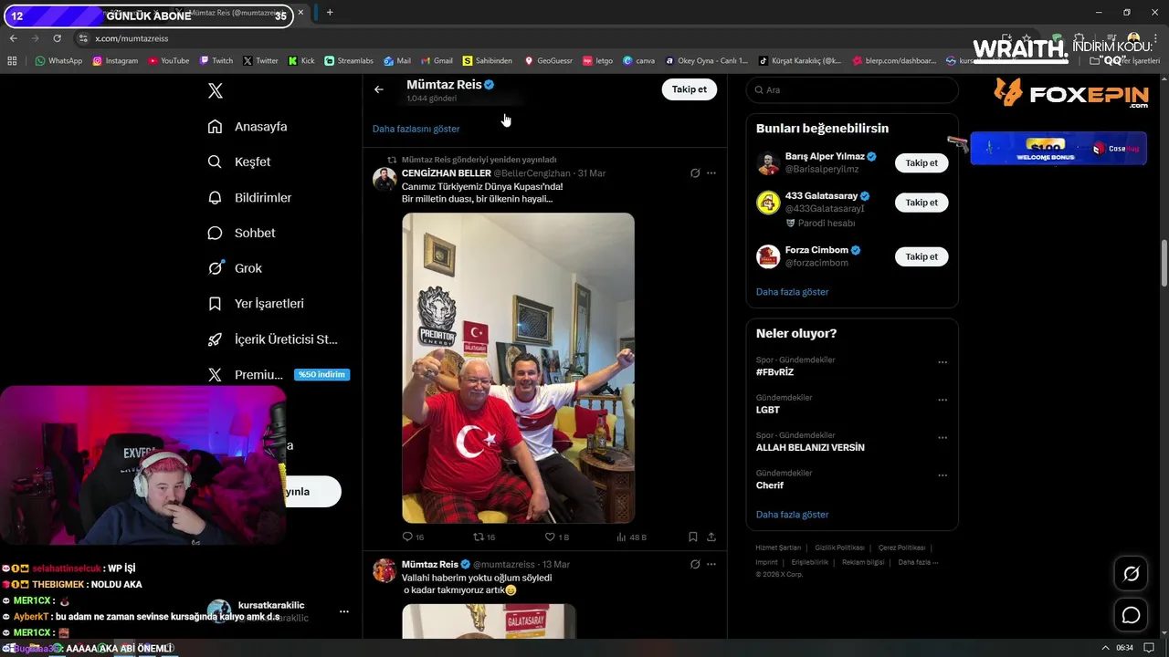Click Daha fazlasını göster link

click(416, 129)
